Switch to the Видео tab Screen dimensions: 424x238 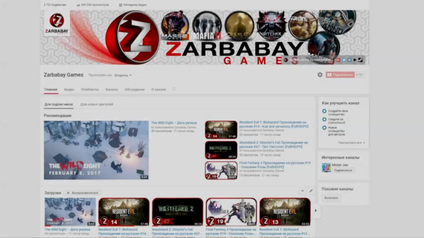(x=69, y=89)
